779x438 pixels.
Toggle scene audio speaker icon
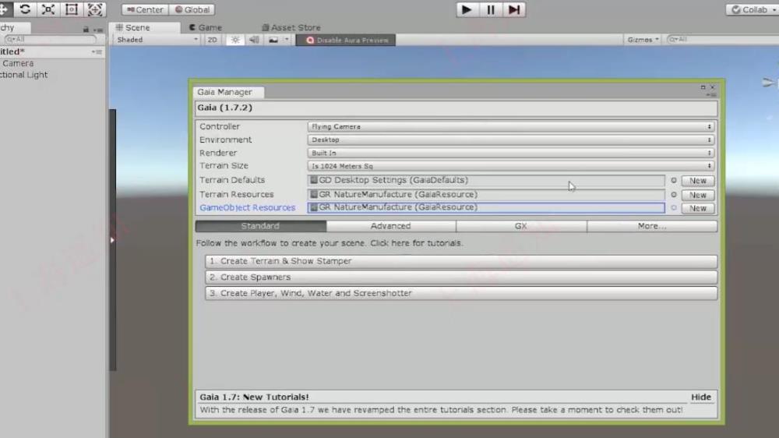254,40
